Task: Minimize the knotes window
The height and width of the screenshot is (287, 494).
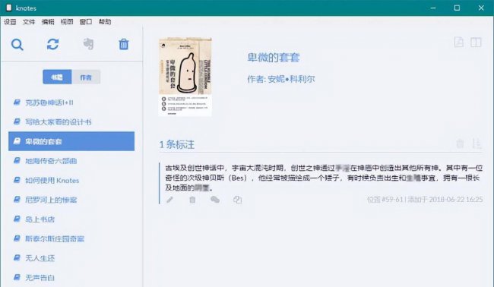Action: pos(433,8)
